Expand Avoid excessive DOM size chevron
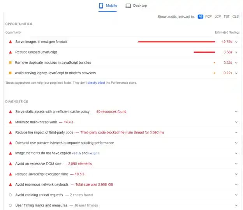Viewport: 243px width, 210px height. [236, 164]
